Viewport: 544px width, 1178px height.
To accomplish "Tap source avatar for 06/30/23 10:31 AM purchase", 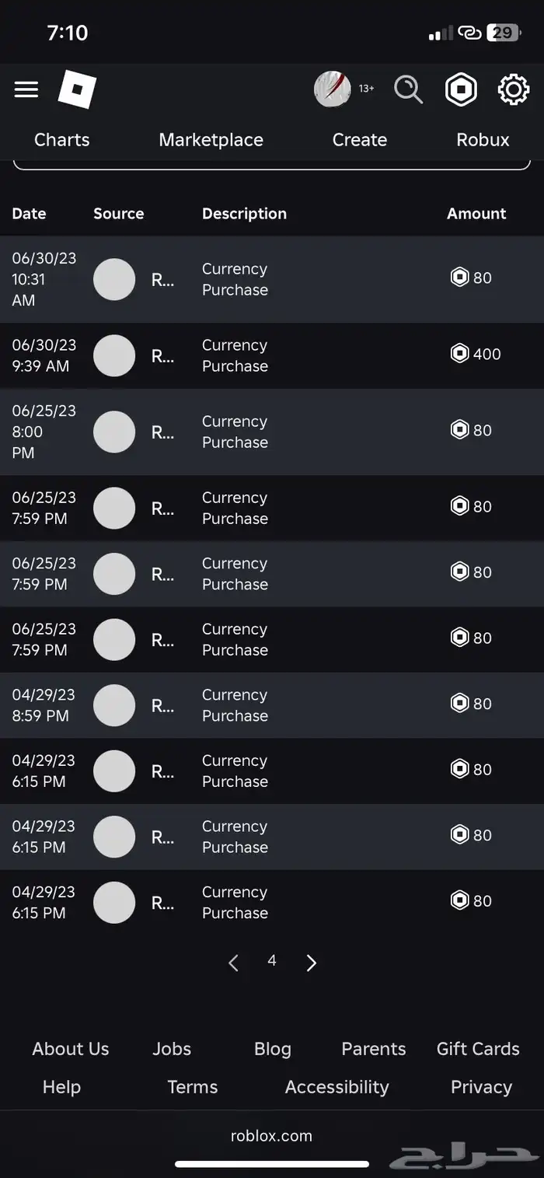I will (x=114, y=279).
